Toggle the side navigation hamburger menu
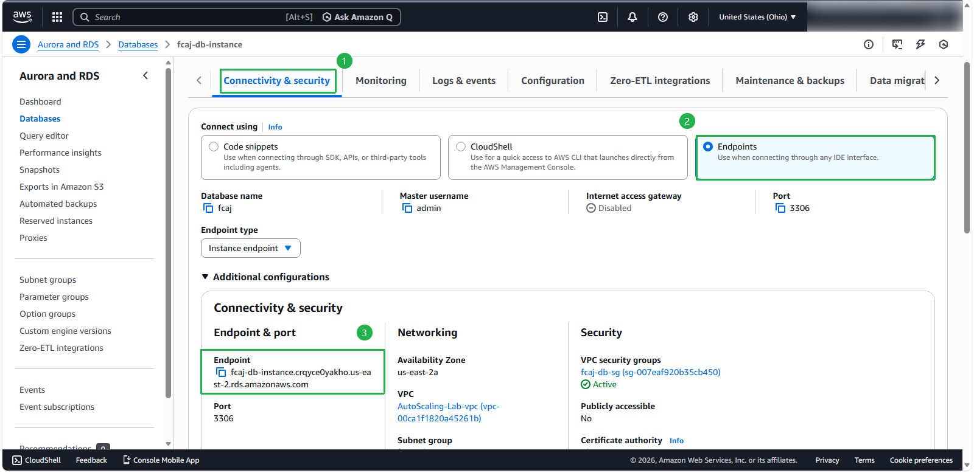The height and width of the screenshot is (473, 974). (x=21, y=44)
